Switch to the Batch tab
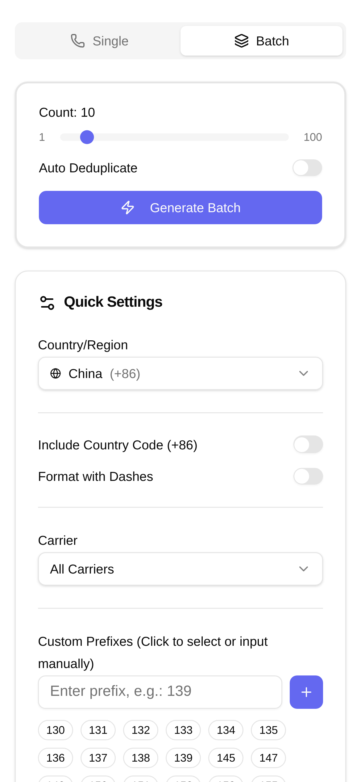The image size is (361, 782). click(x=261, y=40)
